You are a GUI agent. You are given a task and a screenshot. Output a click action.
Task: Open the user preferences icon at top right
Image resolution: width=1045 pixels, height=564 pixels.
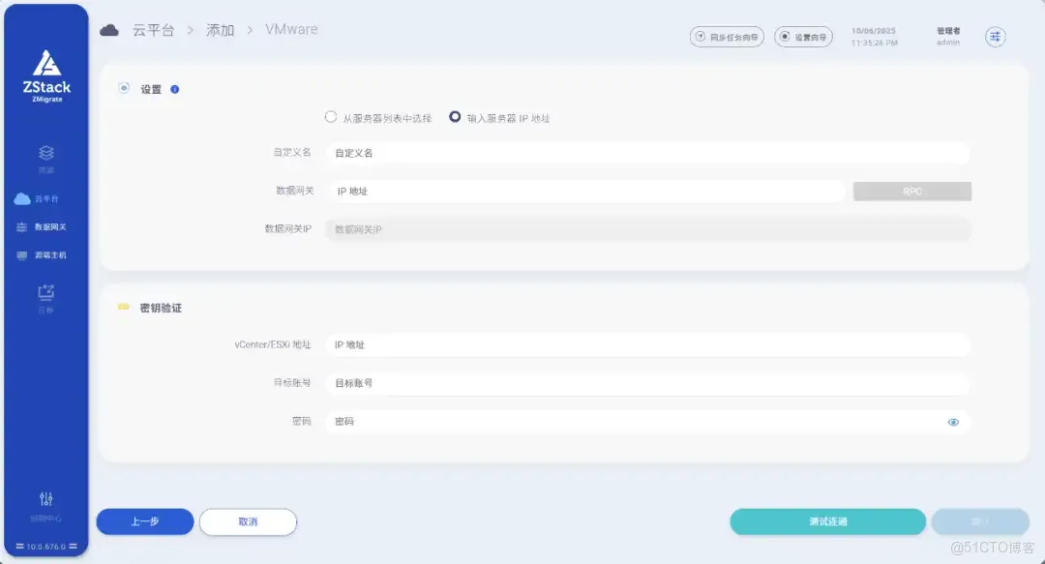[995, 36]
